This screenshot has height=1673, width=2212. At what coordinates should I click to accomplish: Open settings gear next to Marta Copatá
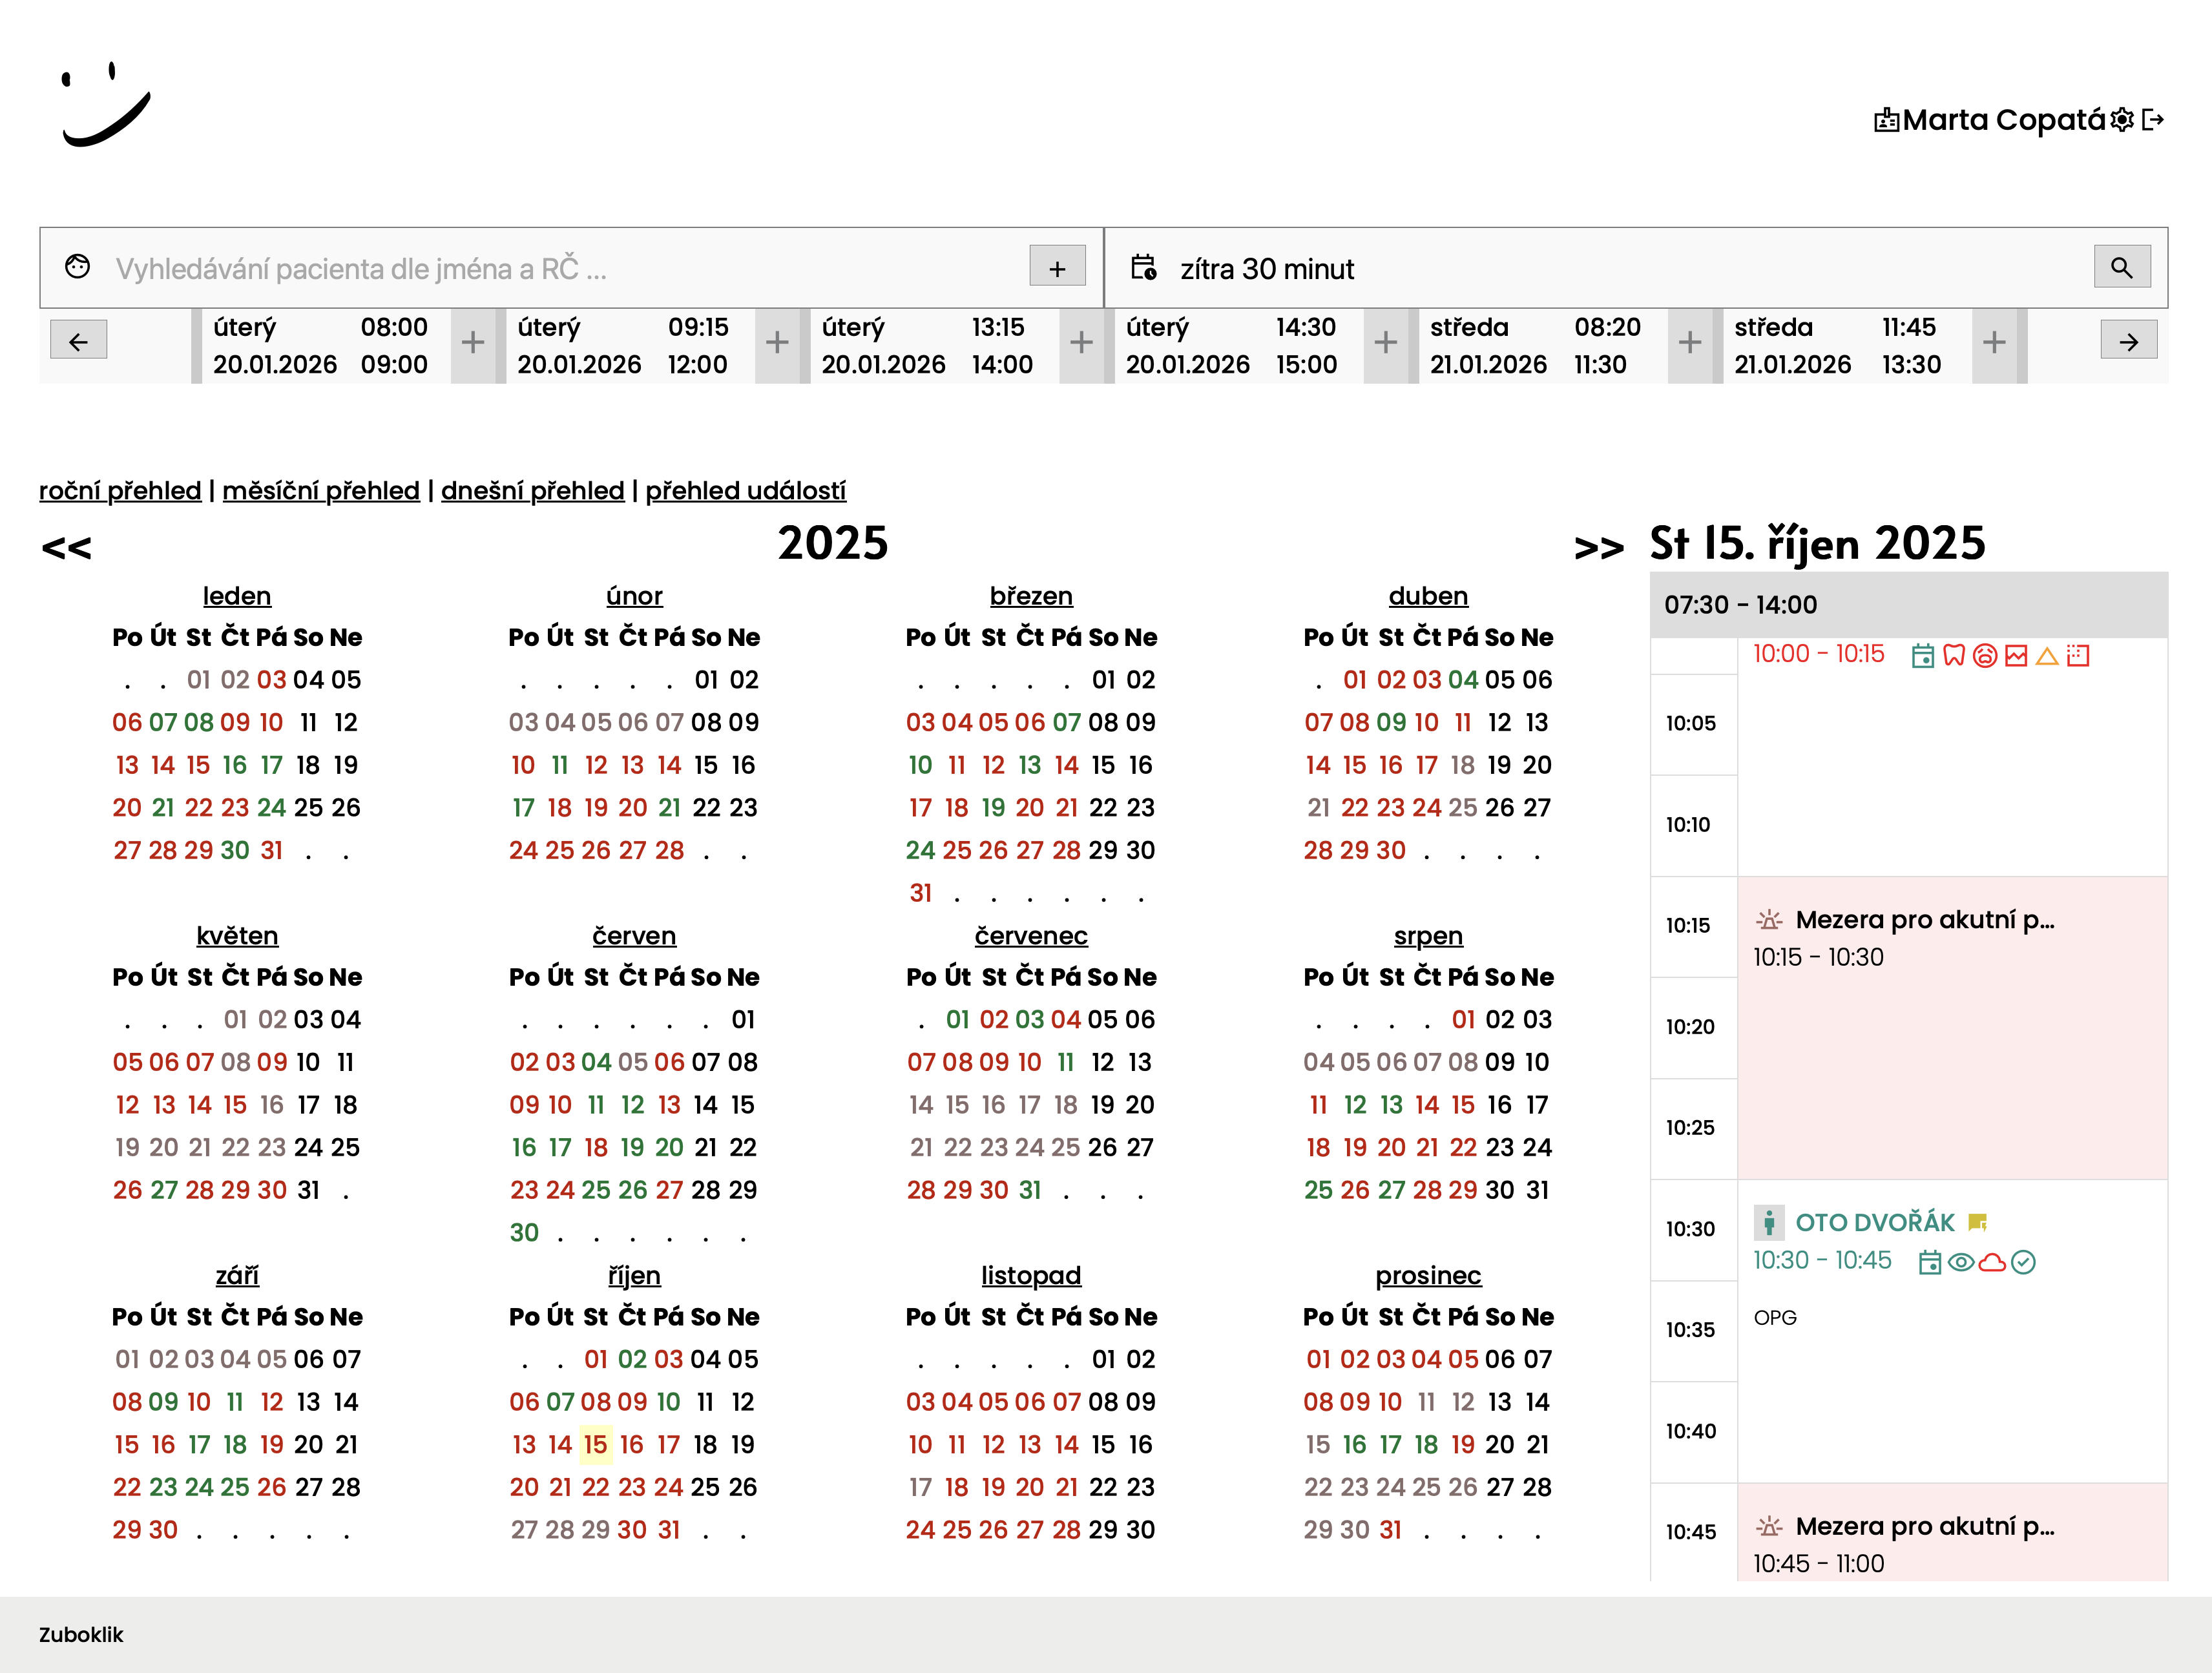pos(2122,120)
